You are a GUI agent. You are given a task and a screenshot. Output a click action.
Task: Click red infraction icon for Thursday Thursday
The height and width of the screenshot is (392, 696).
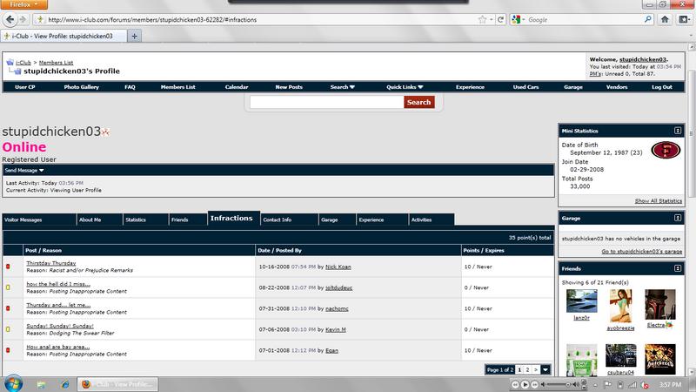coord(8,265)
